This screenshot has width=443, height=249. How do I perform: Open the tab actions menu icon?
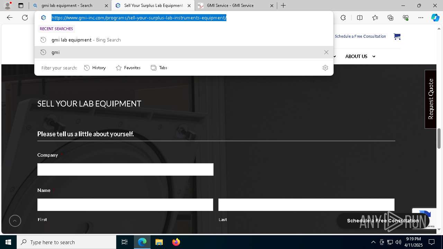coord(21,6)
